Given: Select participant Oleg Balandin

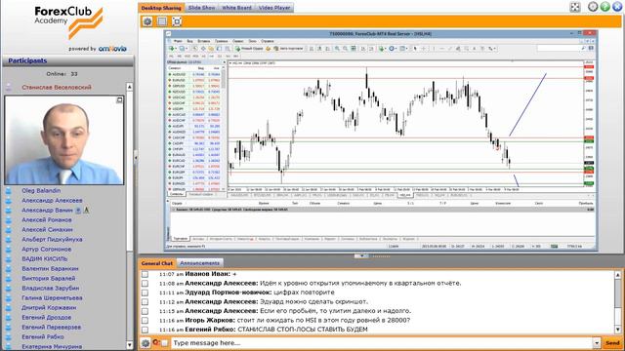Looking at the screenshot, I should (41, 191).
